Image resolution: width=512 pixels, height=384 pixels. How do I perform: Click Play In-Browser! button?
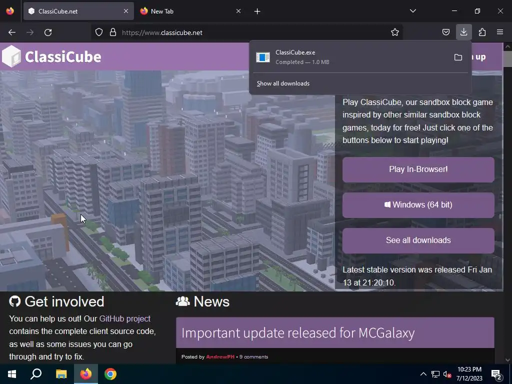(418, 169)
